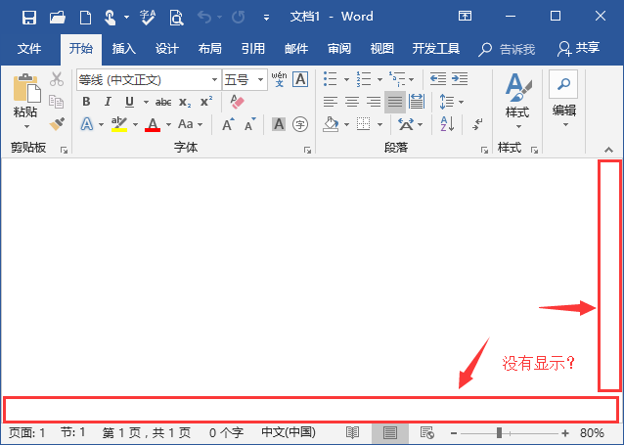Image resolution: width=624 pixels, height=445 pixels.
Task: Toggle Underline formatting
Action: 129,102
